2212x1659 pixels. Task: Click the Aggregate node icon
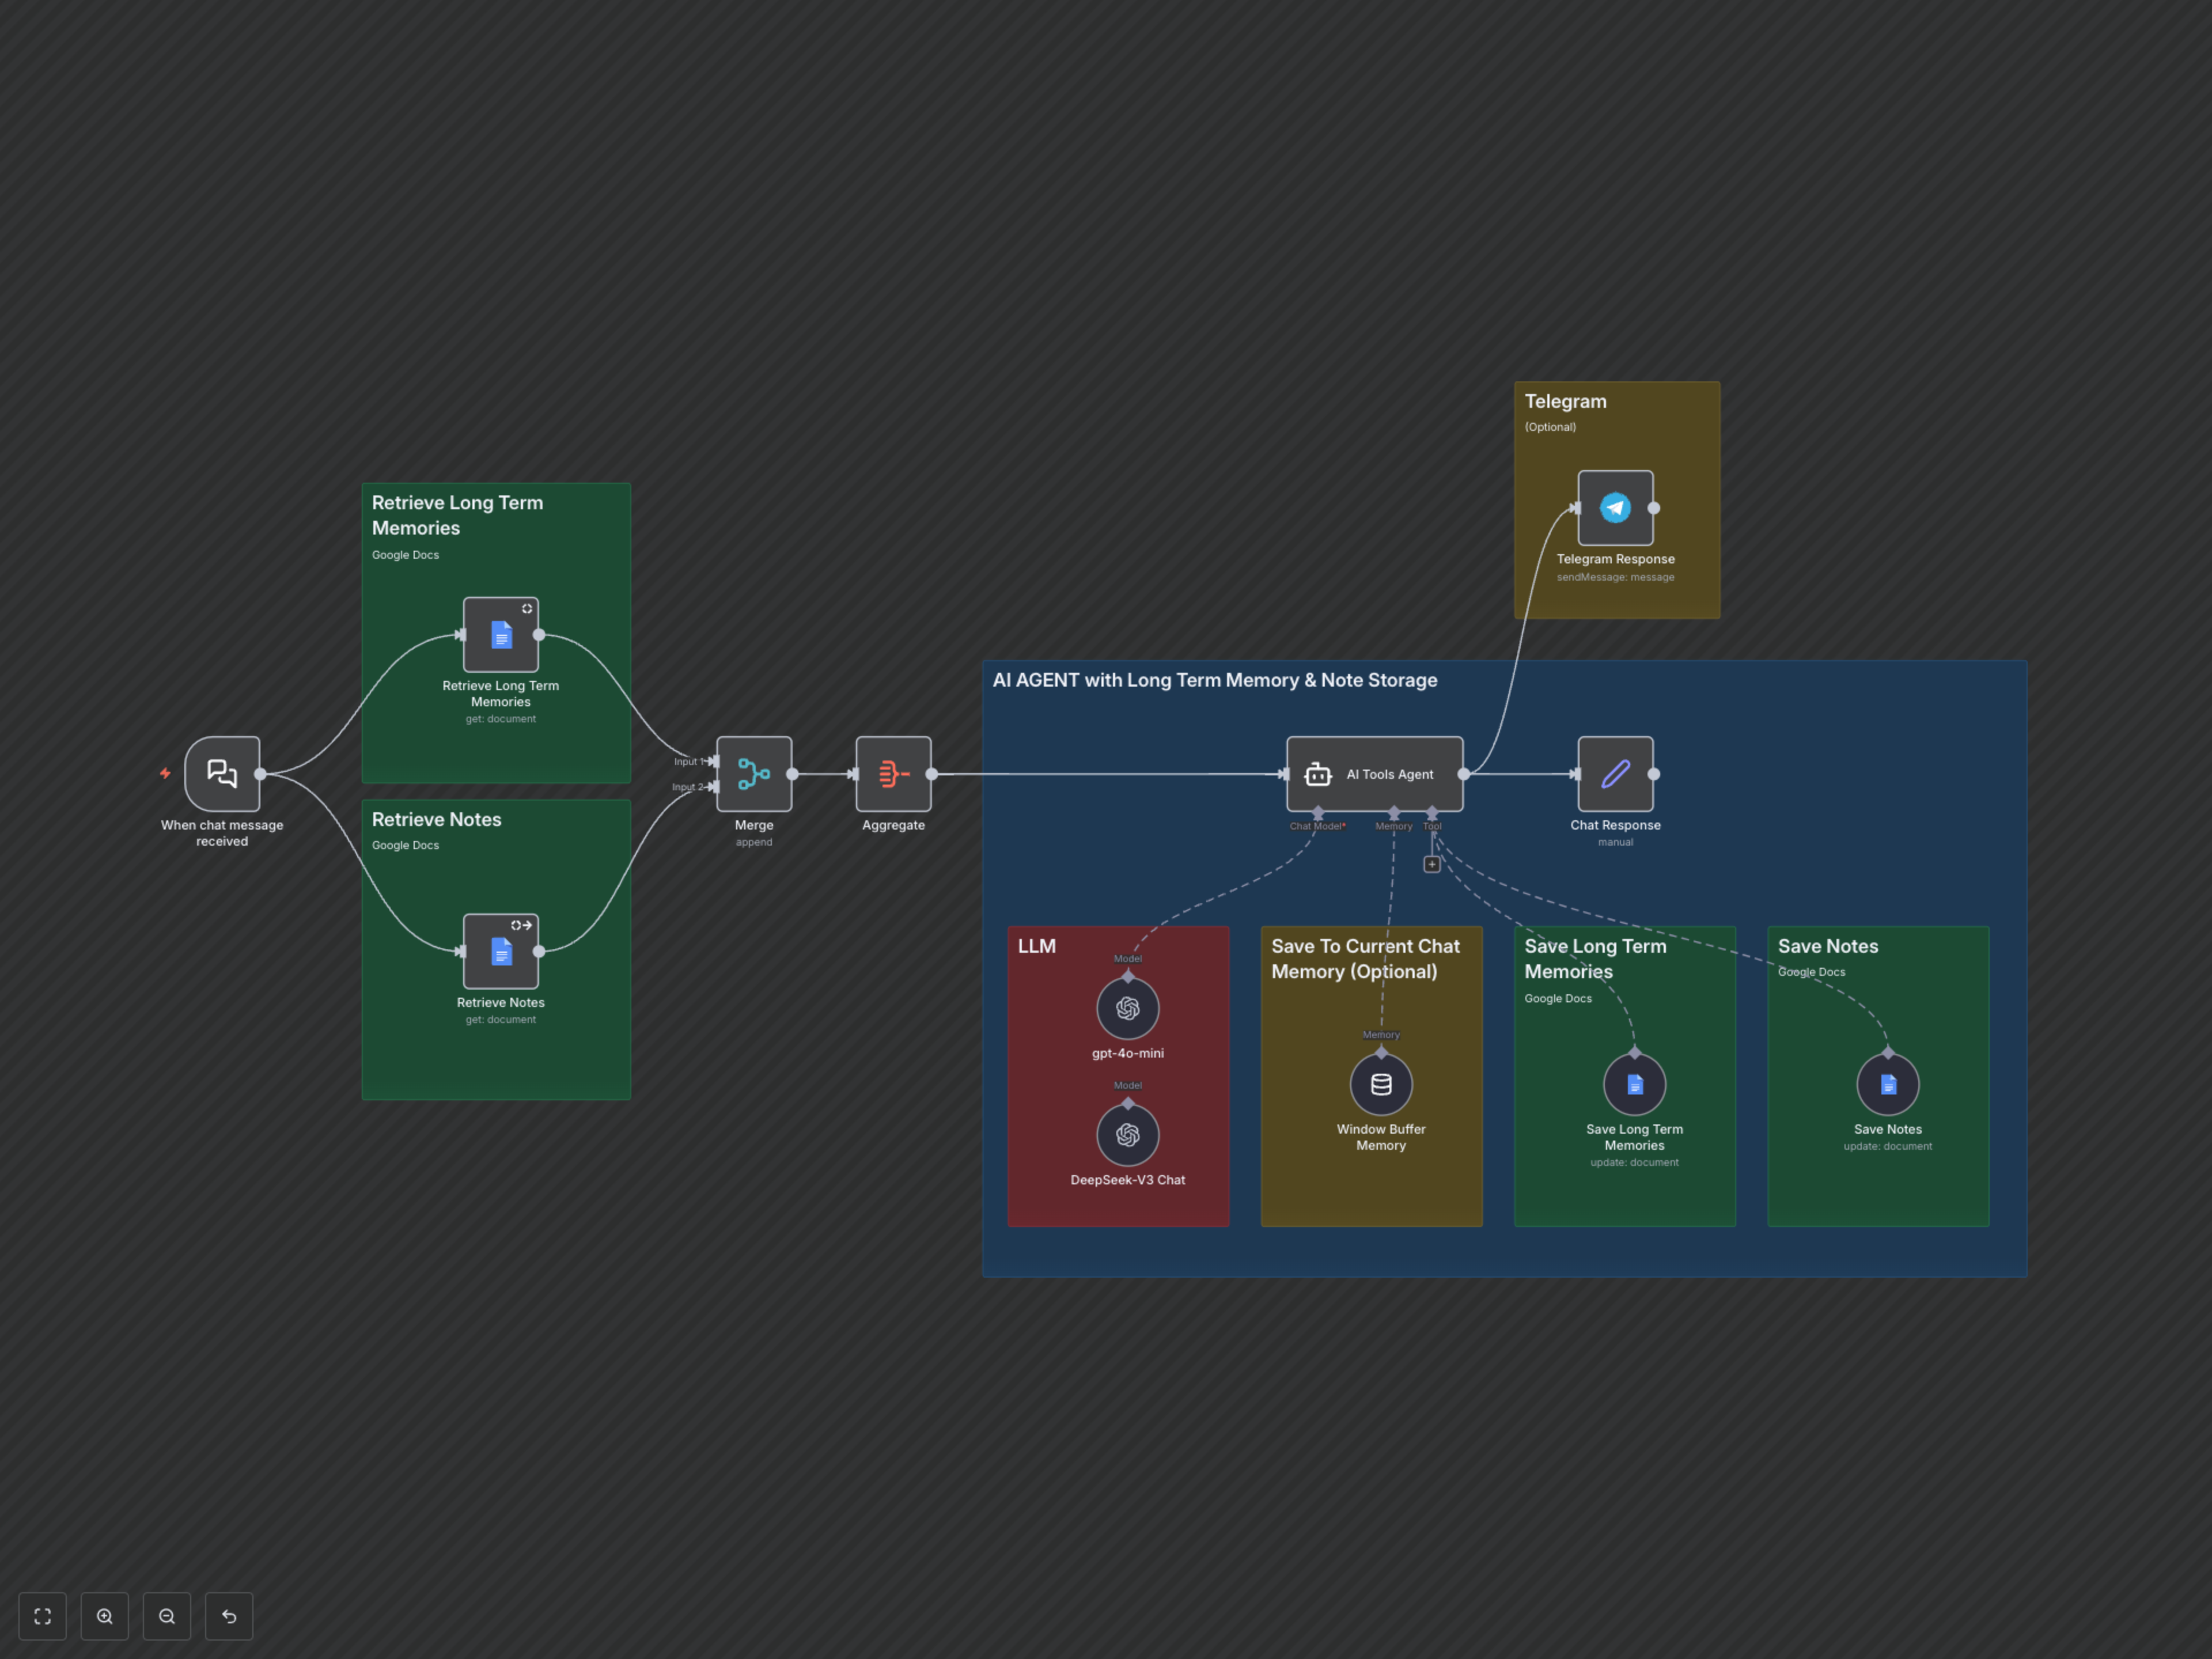coord(893,773)
